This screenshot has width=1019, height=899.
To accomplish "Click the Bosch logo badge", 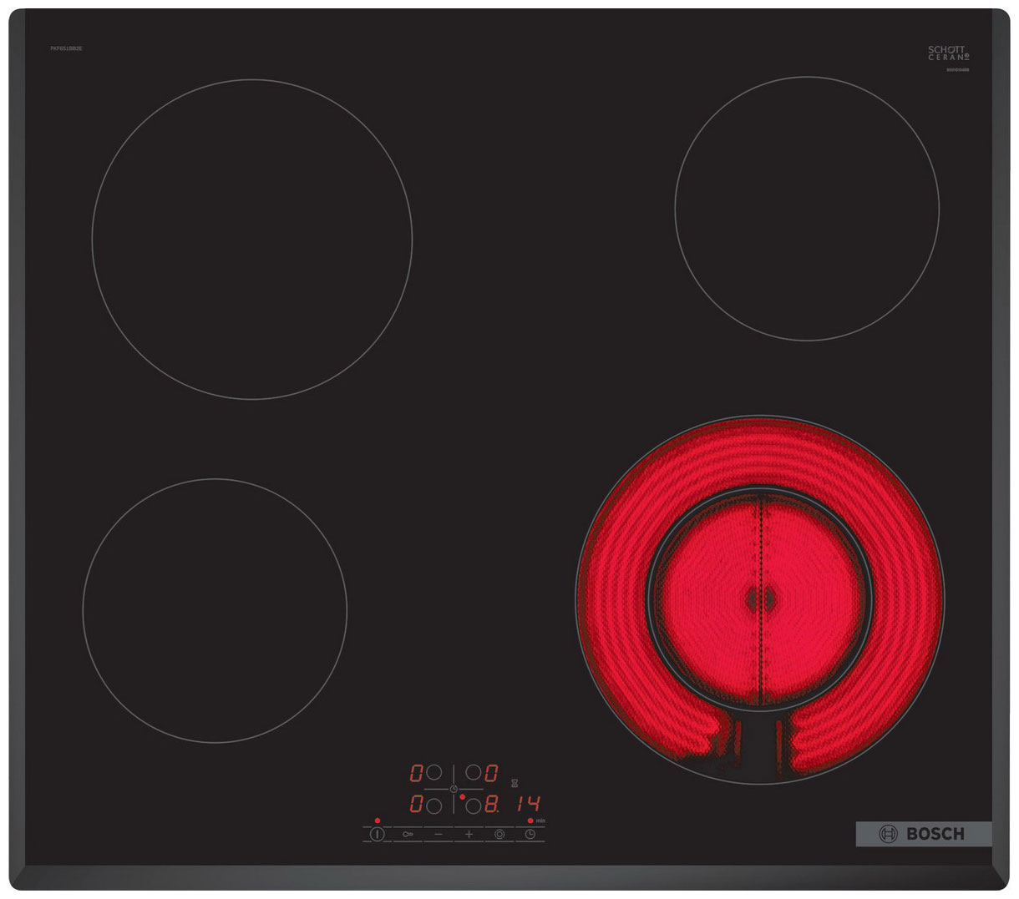I will [x=924, y=833].
